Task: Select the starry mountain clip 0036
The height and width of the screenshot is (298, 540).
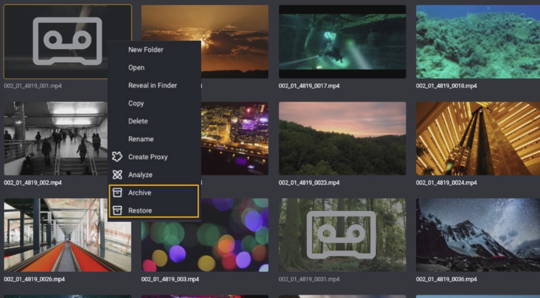Action: [x=478, y=235]
